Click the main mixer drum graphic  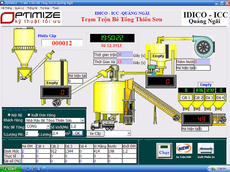[109, 97]
